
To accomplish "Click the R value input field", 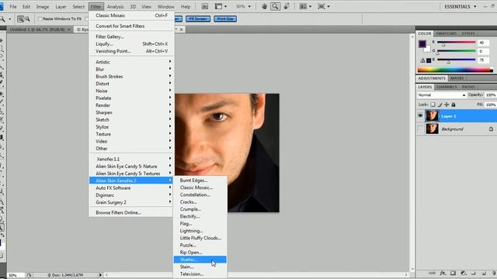I will point(483,43).
